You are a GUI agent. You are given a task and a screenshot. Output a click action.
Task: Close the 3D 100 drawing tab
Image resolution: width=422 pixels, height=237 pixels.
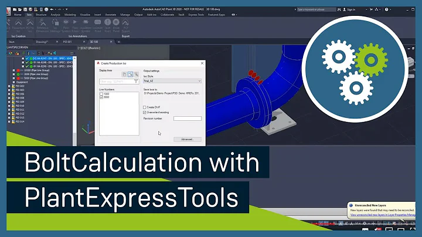111,42
